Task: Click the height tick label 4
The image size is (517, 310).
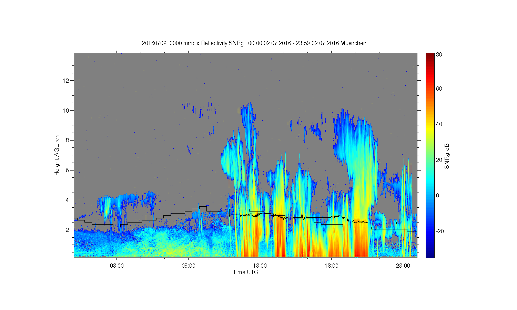Action: pyautogui.click(x=68, y=200)
